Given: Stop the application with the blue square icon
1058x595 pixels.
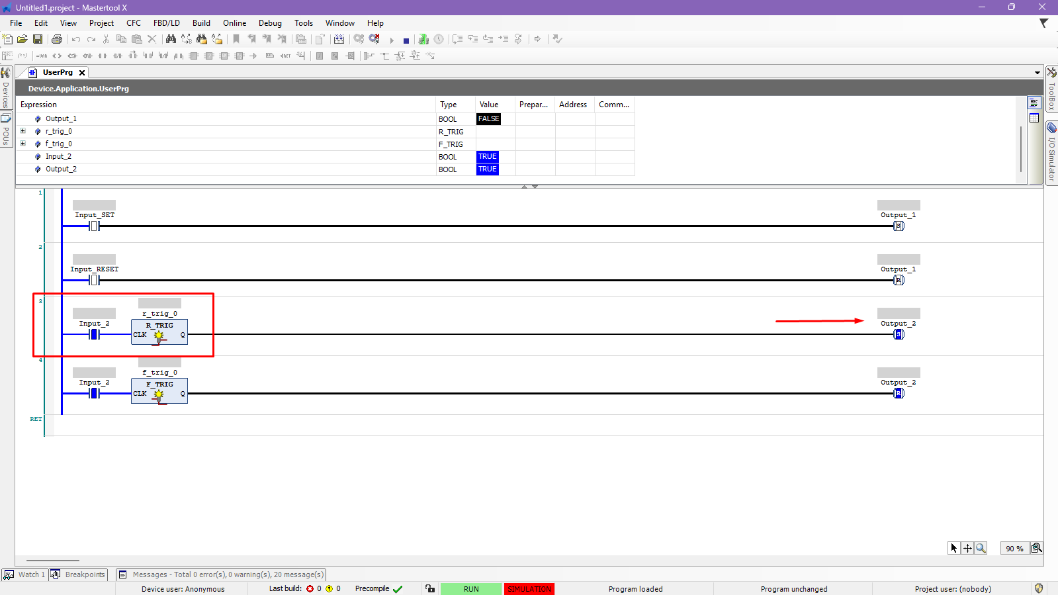Looking at the screenshot, I should (406, 40).
